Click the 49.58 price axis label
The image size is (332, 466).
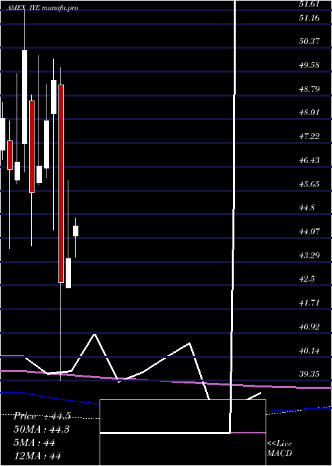tap(309, 65)
